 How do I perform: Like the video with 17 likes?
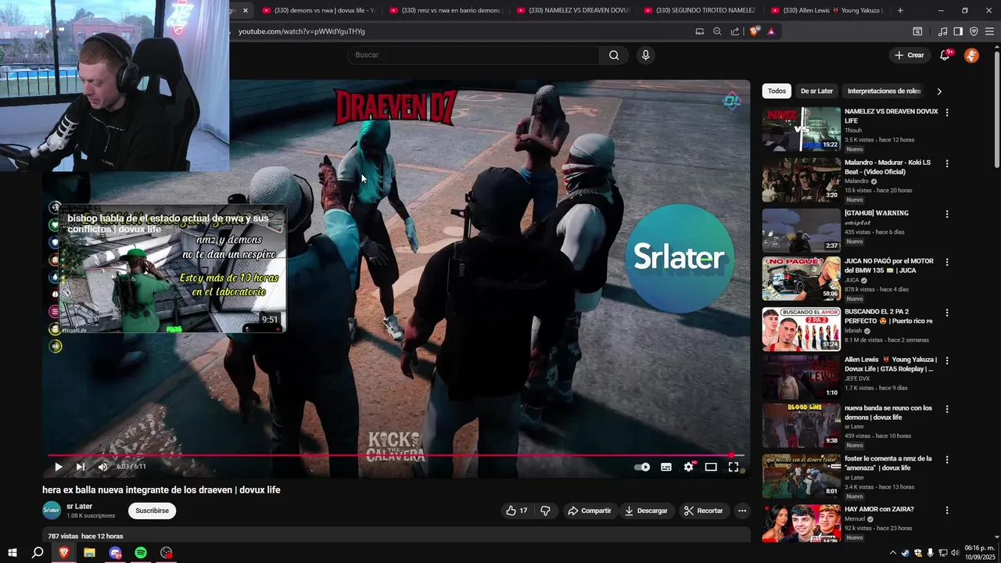click(517, 511)
